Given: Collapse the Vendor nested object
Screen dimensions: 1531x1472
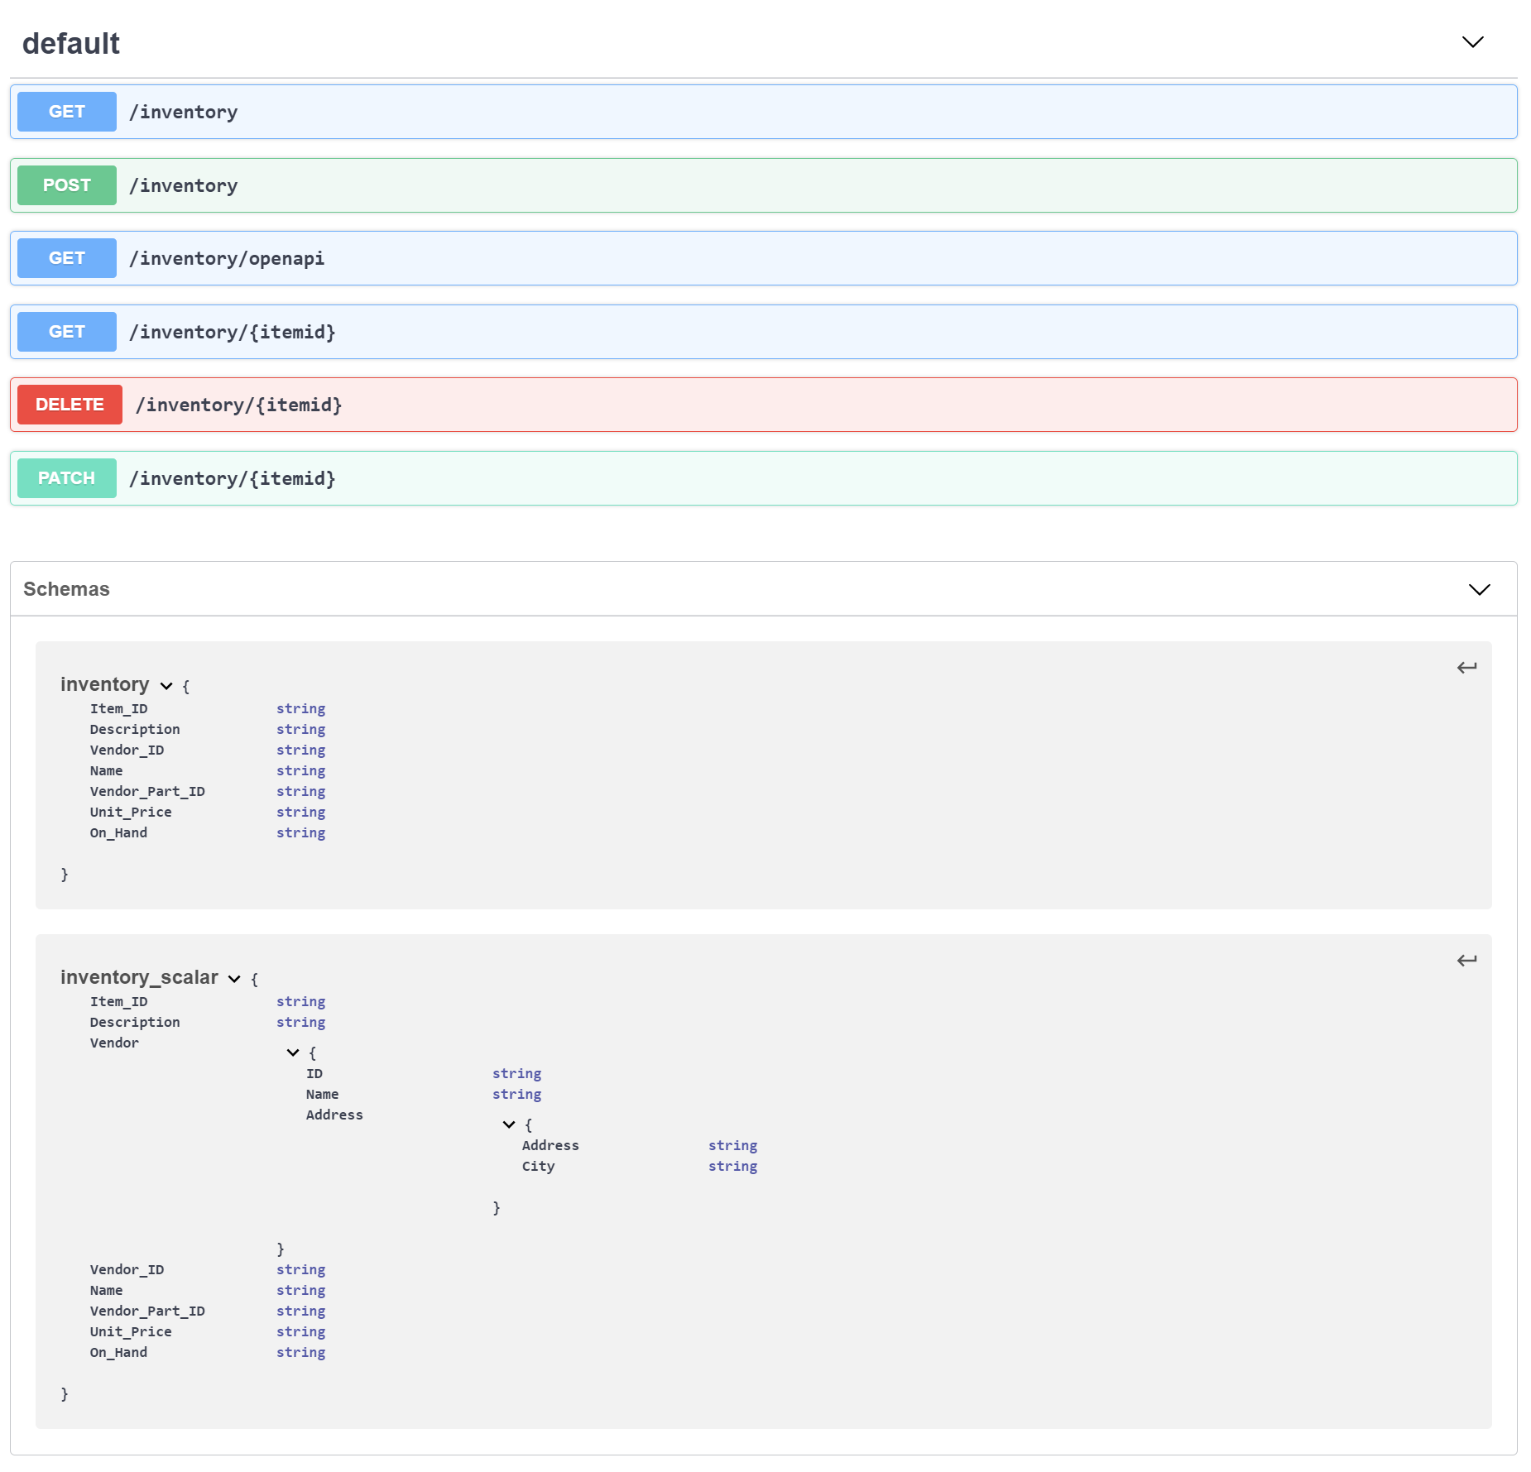Looking at the screenshot, I should 293,1052.
